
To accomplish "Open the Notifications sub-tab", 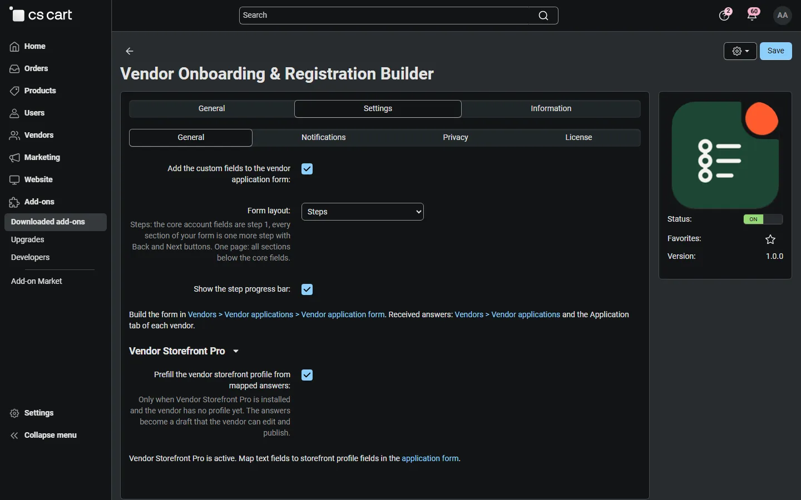I will tap(324, 138).
